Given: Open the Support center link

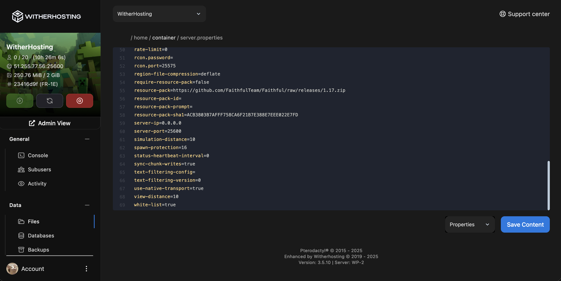Looking at the screenshot, I should (x=524, y=14).
